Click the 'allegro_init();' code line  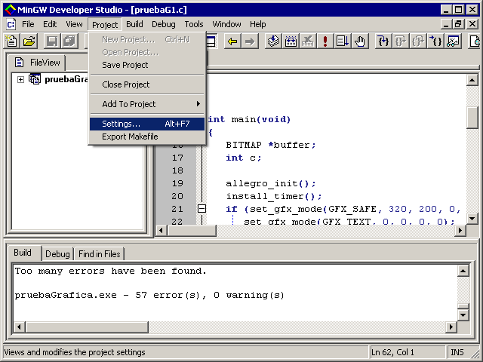coord(271,183)
